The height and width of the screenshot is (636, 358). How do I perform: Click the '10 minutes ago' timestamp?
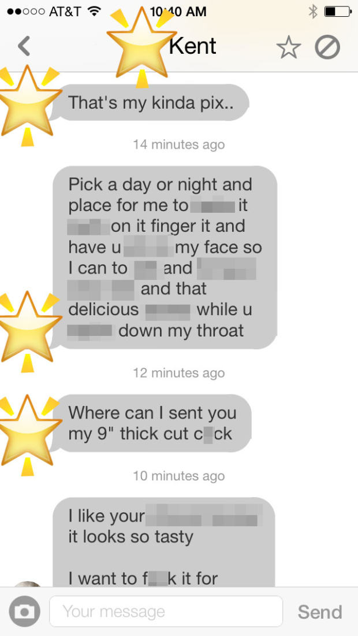pyautogui.click(x=179, y=475)
